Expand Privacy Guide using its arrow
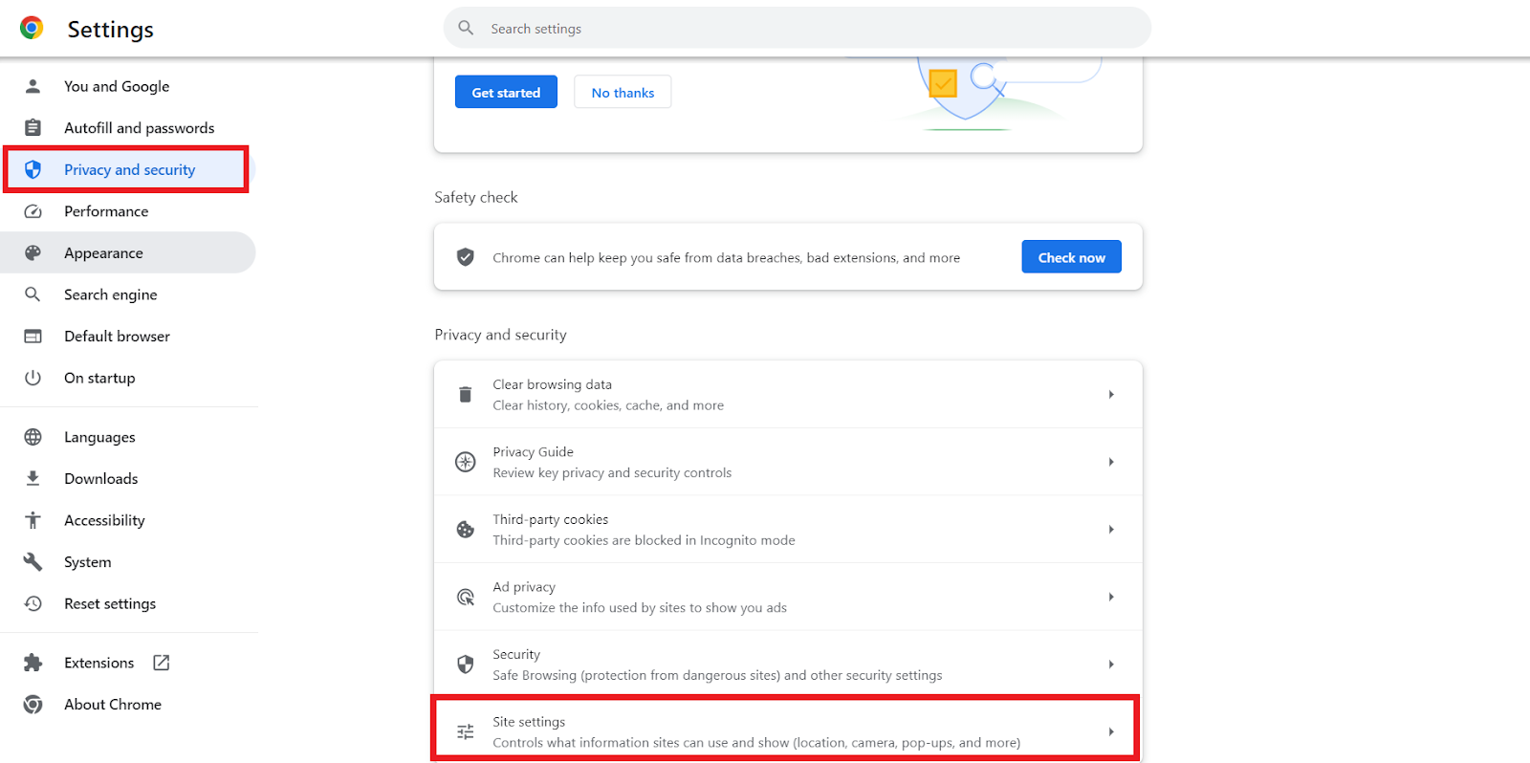Screen dimensions: 1530x763 [x=1111, y=462]
